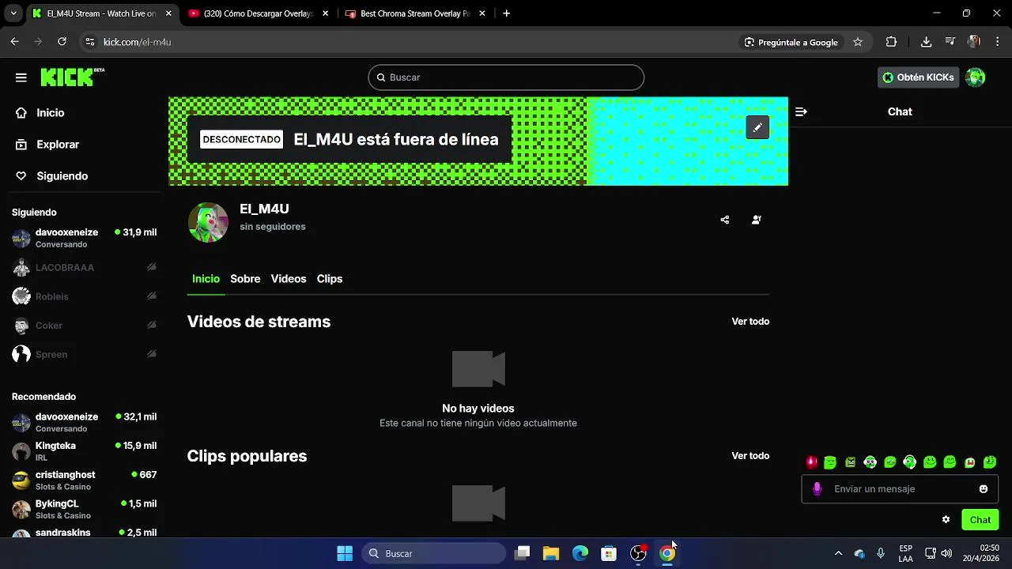Open Kingteka in Recomendado list
The height and width of the screenshot is (569, 1012).
[x=84, y=451]
